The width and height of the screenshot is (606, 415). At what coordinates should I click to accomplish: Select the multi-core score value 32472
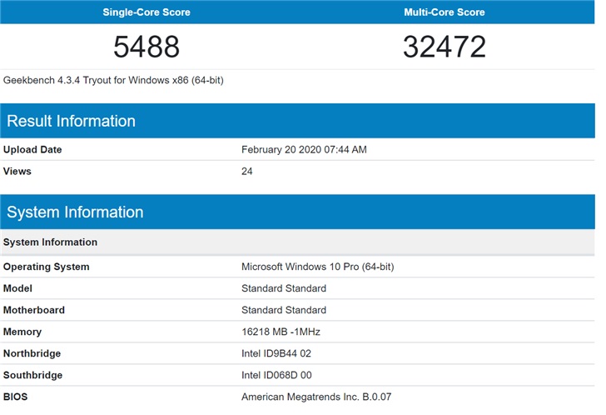coord(444,47)
